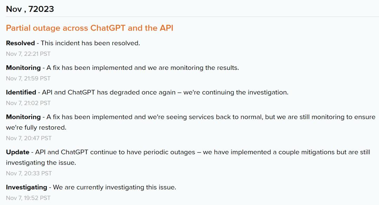Screen dimensions: 379x205
Task: Click the Monitoring label about services back to normal
Action: (23, 117)
